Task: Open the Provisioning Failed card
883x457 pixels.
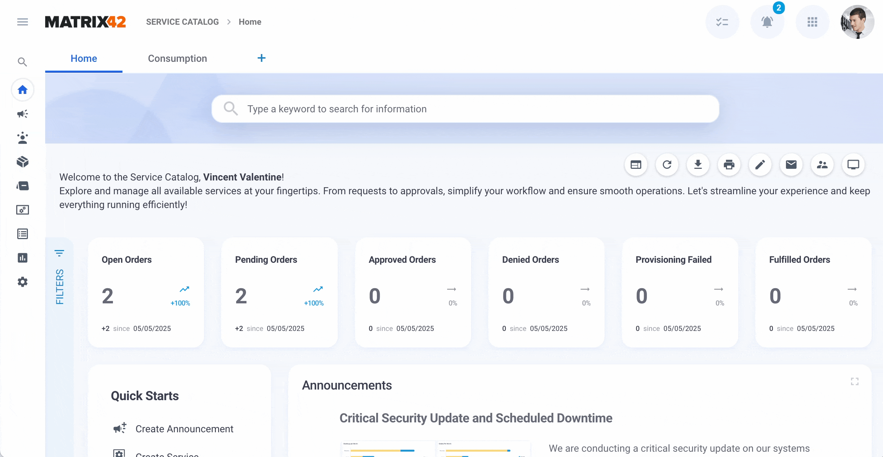Action: [680, 292]
